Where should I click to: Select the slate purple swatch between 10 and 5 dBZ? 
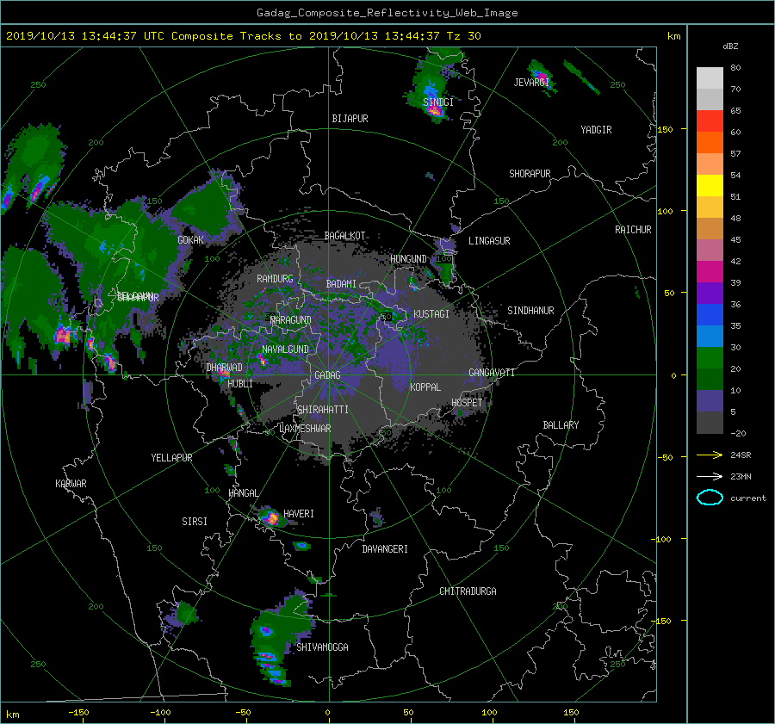point(710,401)
